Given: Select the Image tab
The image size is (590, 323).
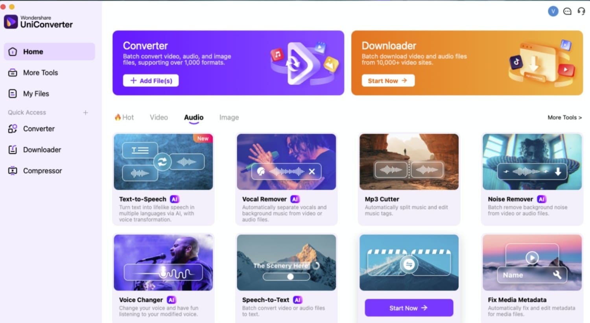Looking at the screenshot, I should click(229, 117).
